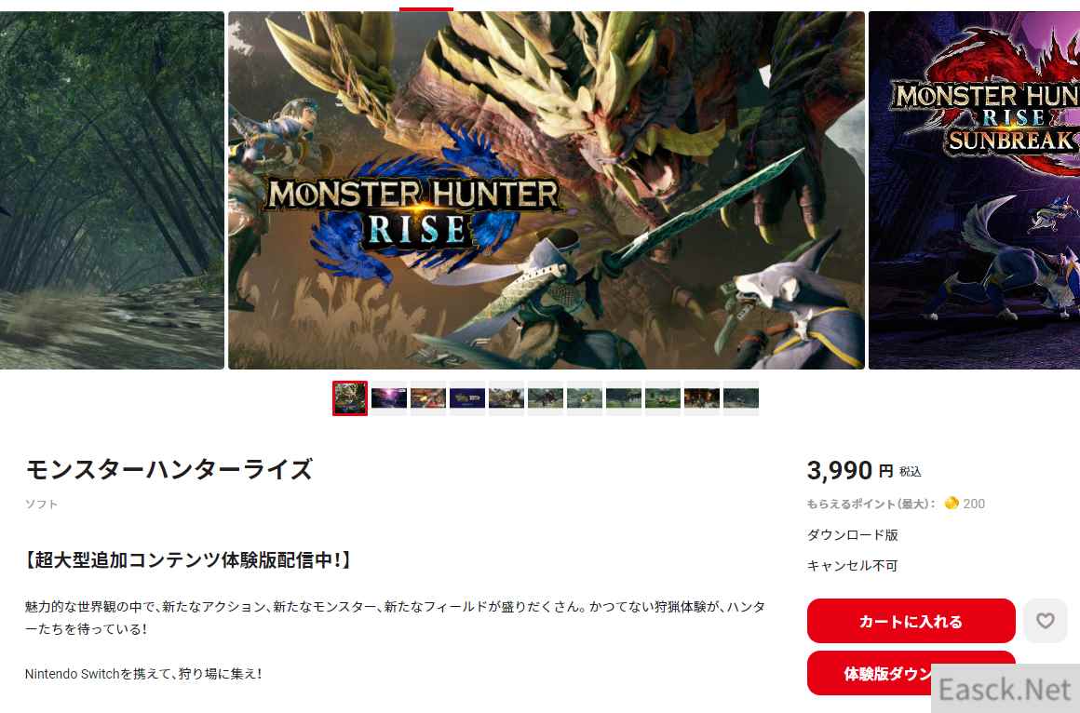The height and width of the screenshot is (713, 1080).
Task: Select the last gallery thumbnail
Action: coord(741,398)
